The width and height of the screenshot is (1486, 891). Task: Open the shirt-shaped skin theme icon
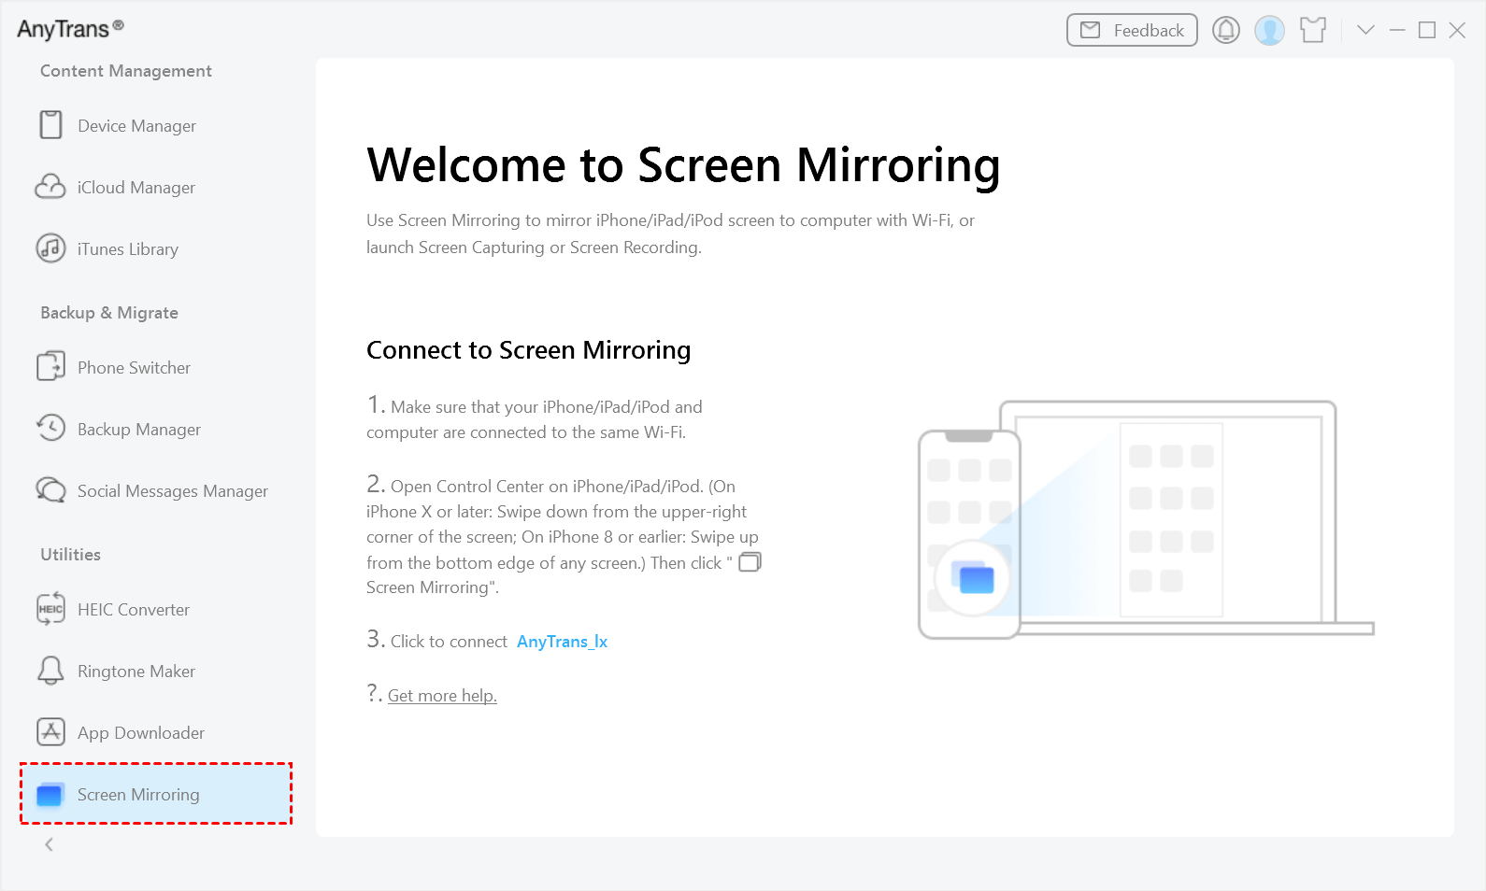pos(1313,31)
